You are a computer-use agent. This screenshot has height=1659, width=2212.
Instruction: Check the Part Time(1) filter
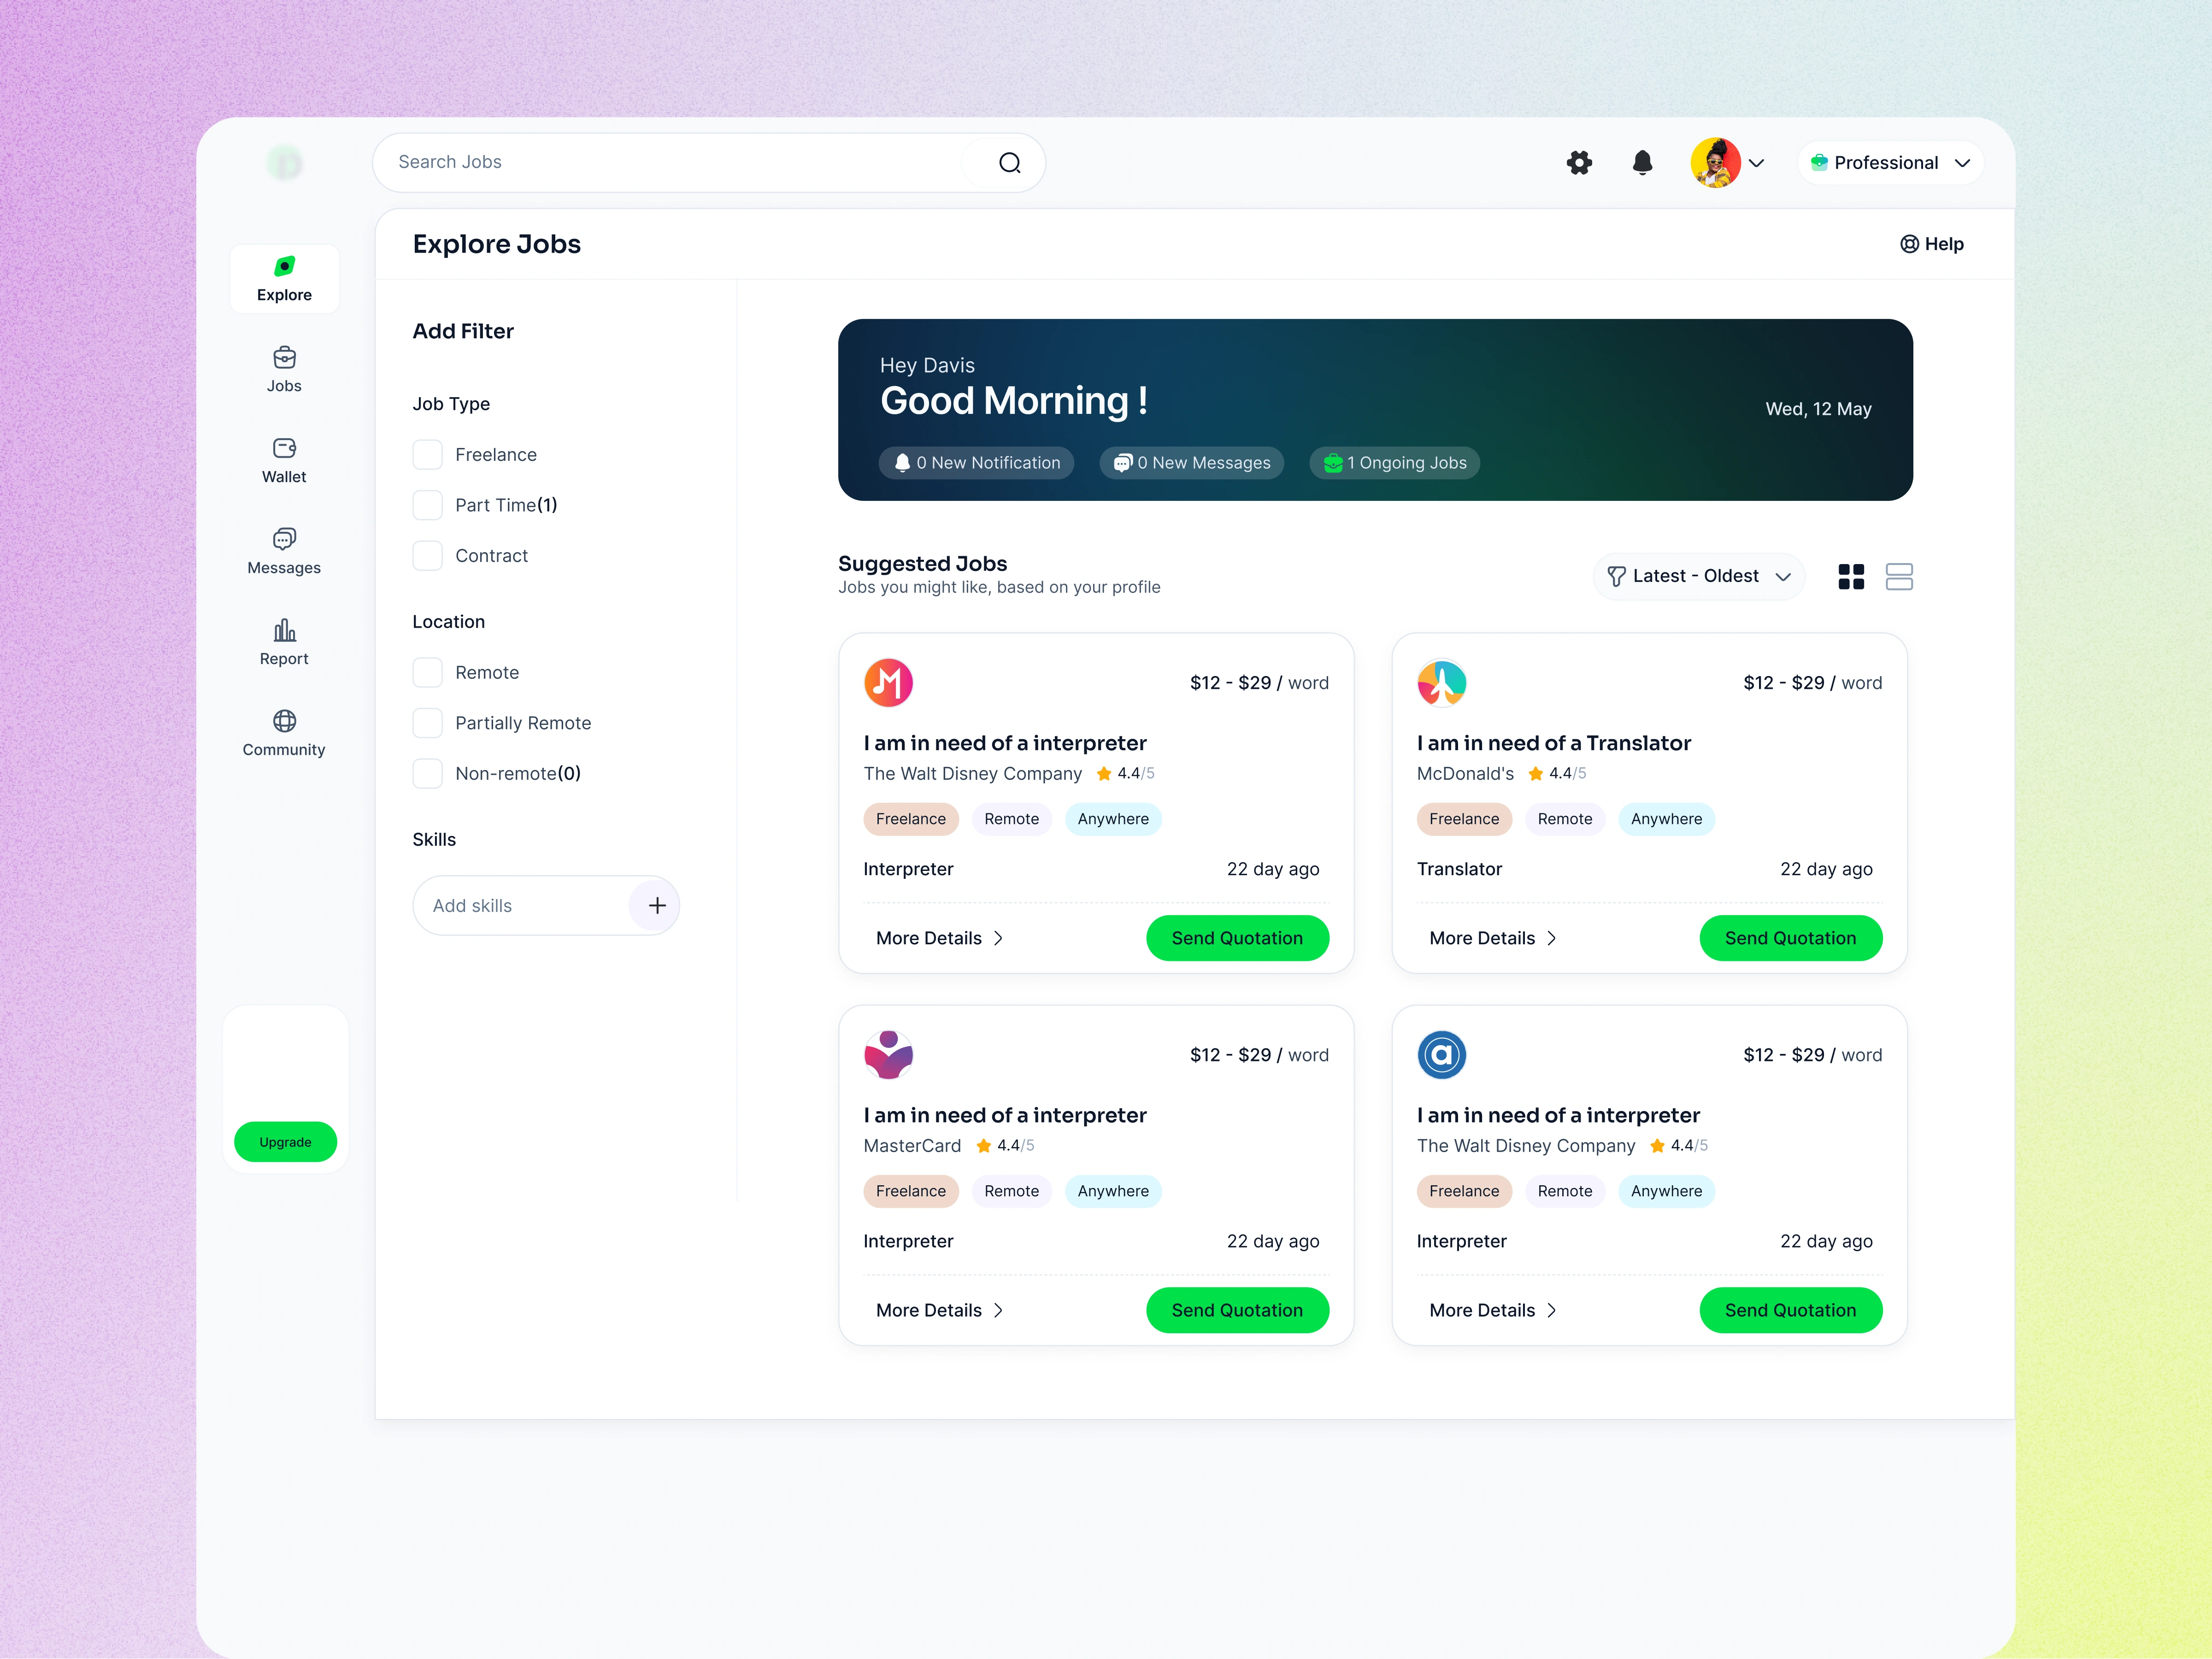click(x=428, y=505)
